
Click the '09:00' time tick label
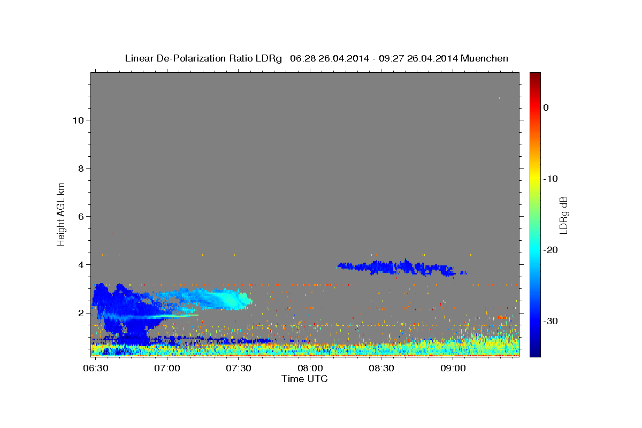click(x=453, y=369)
